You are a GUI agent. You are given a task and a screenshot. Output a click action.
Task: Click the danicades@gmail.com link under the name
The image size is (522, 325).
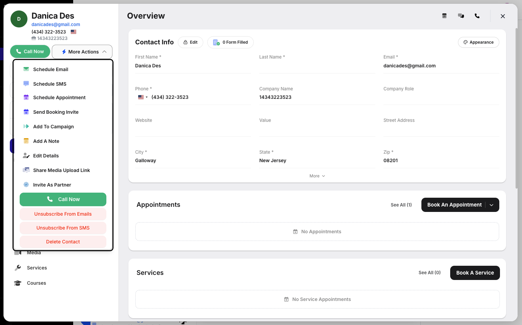tap(56, 24)
